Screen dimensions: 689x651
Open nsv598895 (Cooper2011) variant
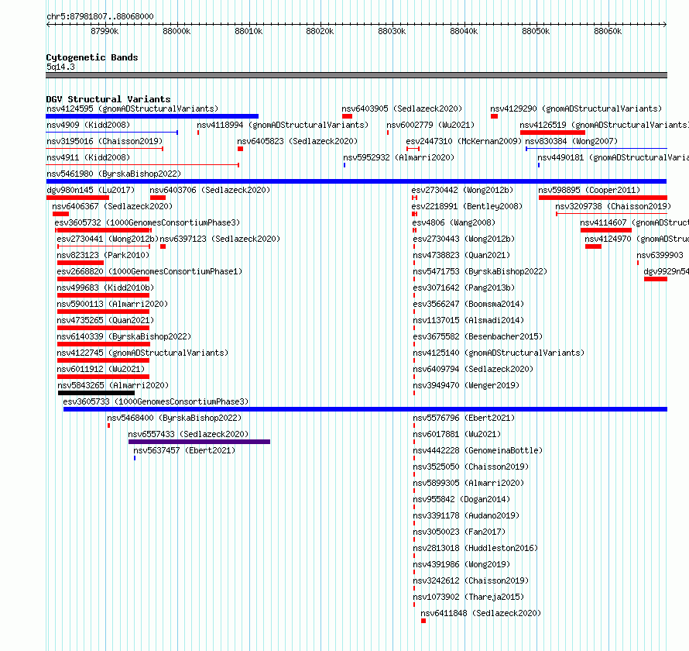pyautogui.click(x=589, y=190)
